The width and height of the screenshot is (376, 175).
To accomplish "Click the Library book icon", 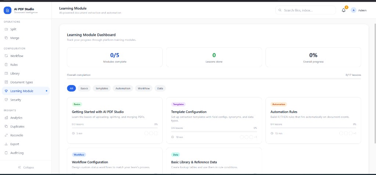I will point(6,73).
